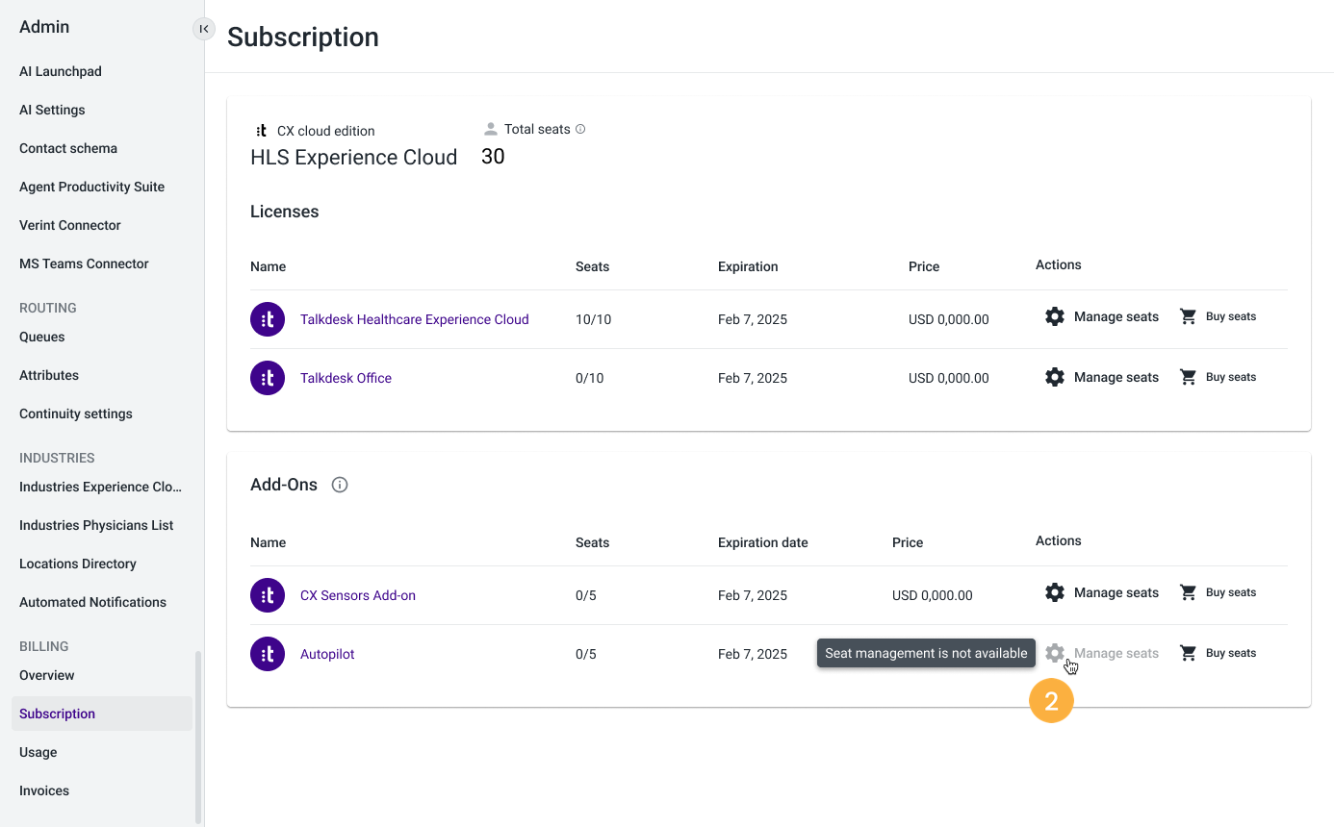Open Locations Directory

coord(78,564)
